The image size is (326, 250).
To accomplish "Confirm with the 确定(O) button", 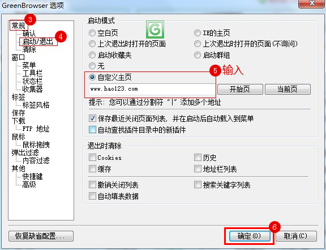I will pos(250,236).
